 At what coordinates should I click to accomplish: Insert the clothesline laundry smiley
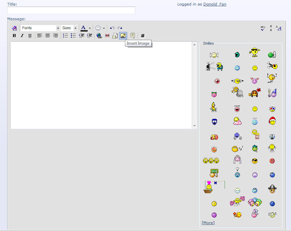pos(214,187)
